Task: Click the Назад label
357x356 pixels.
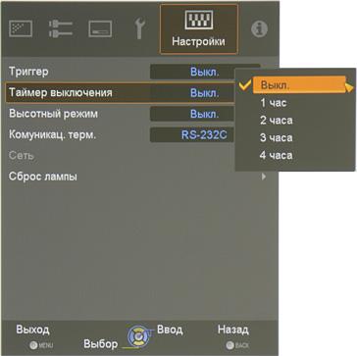Action: click(x=233, y=330)
